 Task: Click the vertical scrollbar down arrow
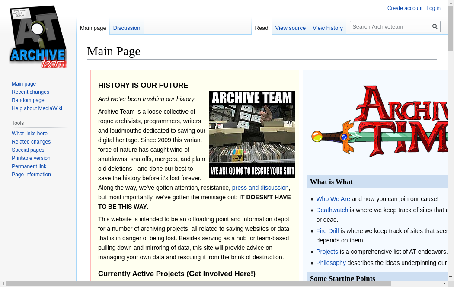(x=451, y=277)
